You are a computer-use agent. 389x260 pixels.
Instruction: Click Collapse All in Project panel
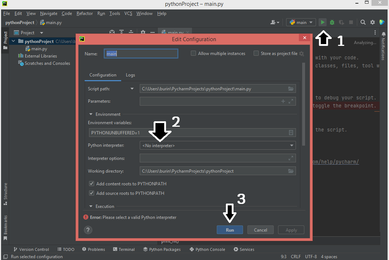[131, 32]
